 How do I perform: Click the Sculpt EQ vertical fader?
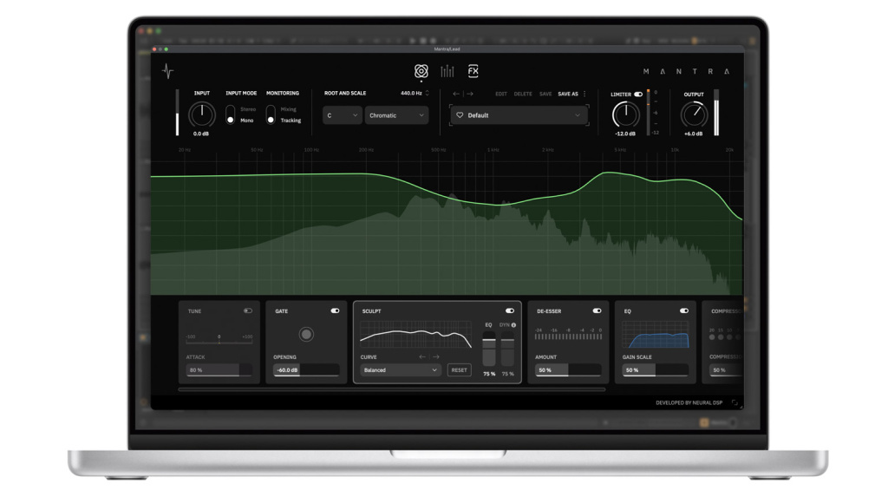click(489, 350)
